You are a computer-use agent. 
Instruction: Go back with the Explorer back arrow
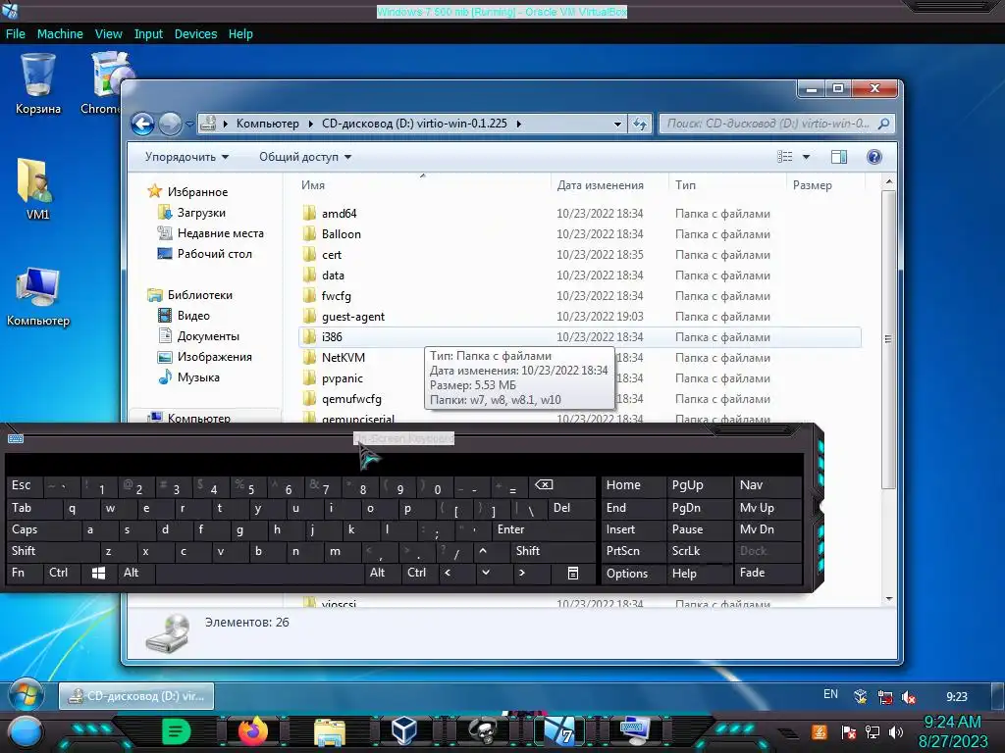(143, 124)
